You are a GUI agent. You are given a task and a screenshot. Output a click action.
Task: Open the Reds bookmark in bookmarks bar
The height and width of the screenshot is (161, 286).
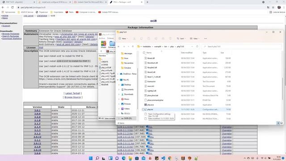click(70, 12)
